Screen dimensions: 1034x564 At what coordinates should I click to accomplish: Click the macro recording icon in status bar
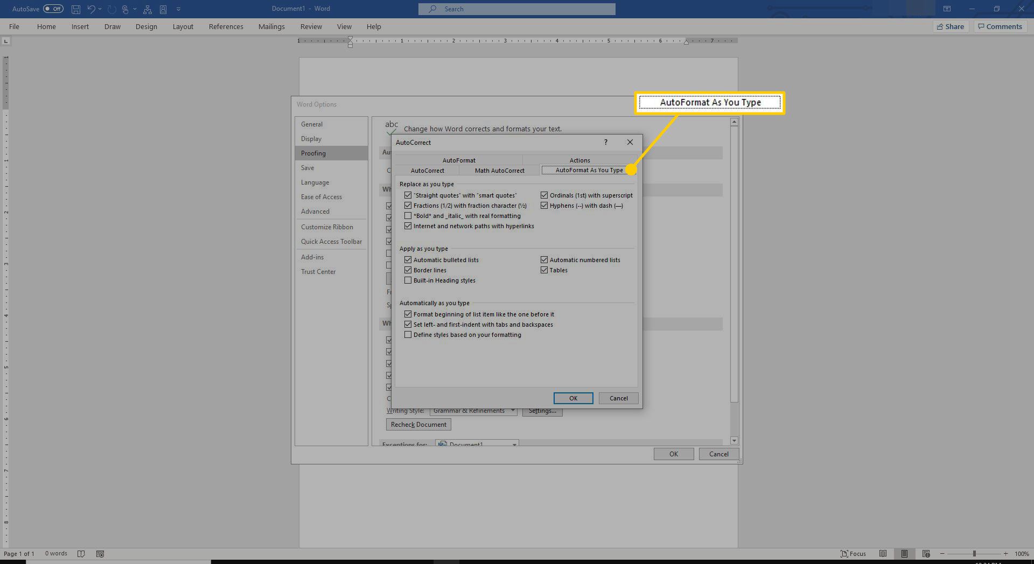[100, 554]
